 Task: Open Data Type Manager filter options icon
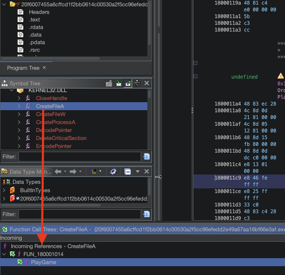tap(146, 214)
